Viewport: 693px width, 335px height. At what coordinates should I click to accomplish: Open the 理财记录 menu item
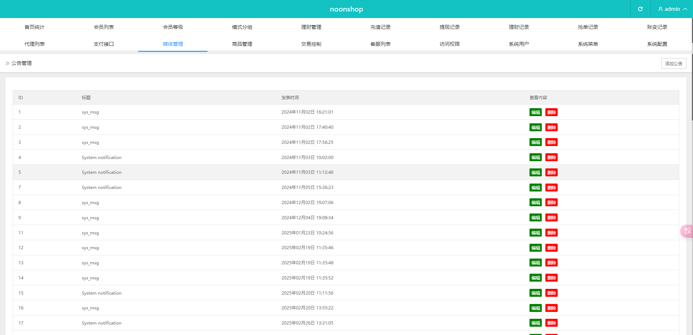[519, 27]
